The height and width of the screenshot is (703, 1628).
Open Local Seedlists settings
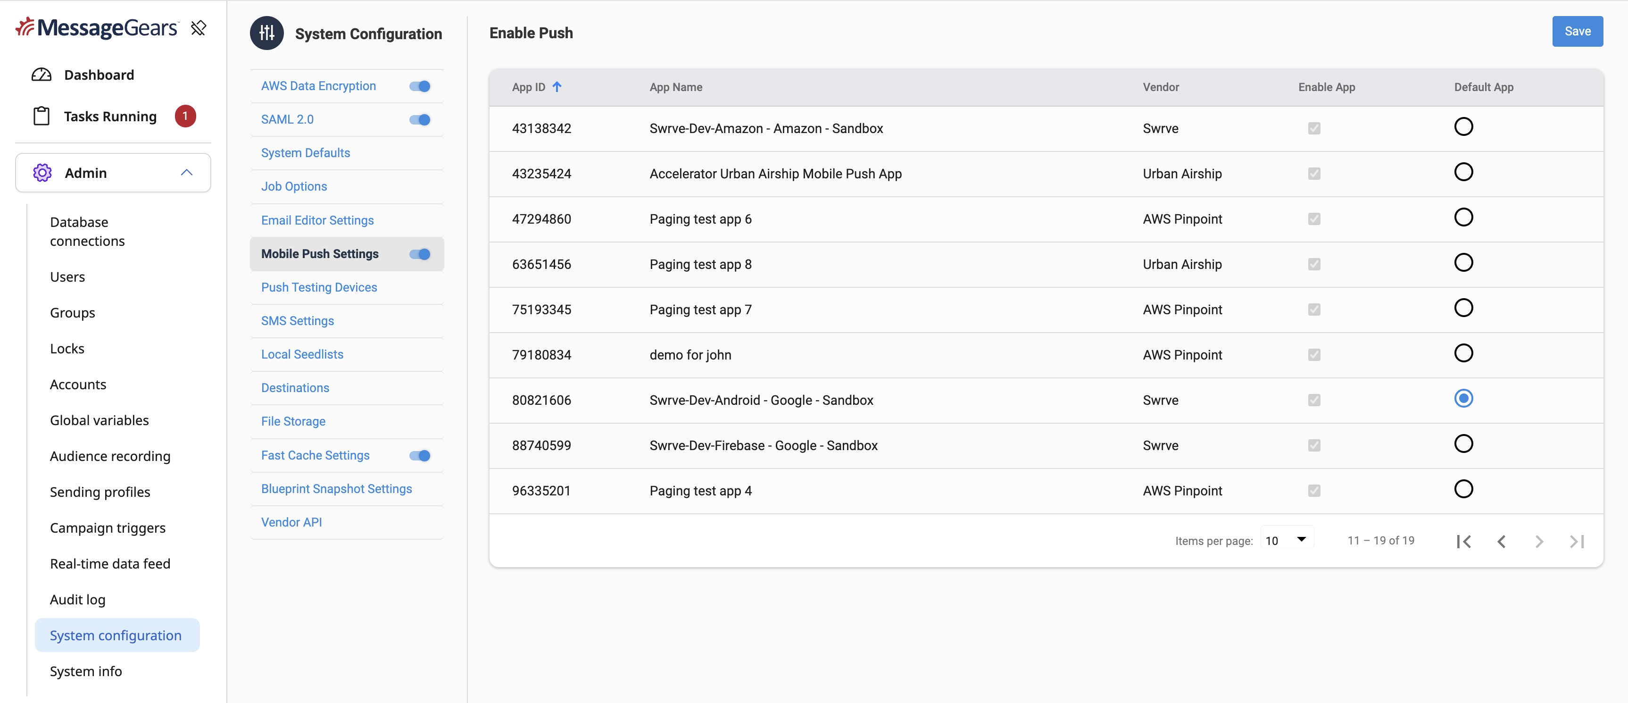click(x=302, y=355)
